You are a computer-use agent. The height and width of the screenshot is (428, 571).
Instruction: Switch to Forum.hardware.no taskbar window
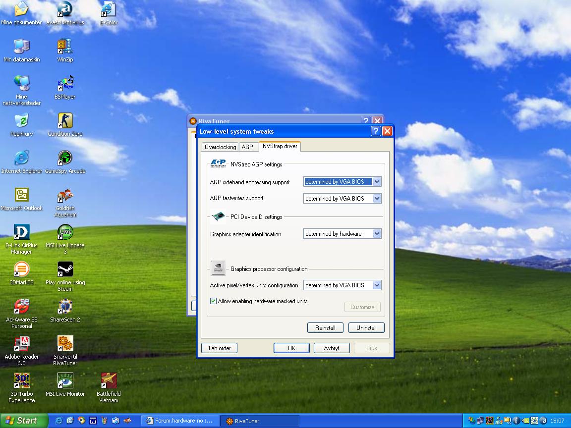[180, 421]
